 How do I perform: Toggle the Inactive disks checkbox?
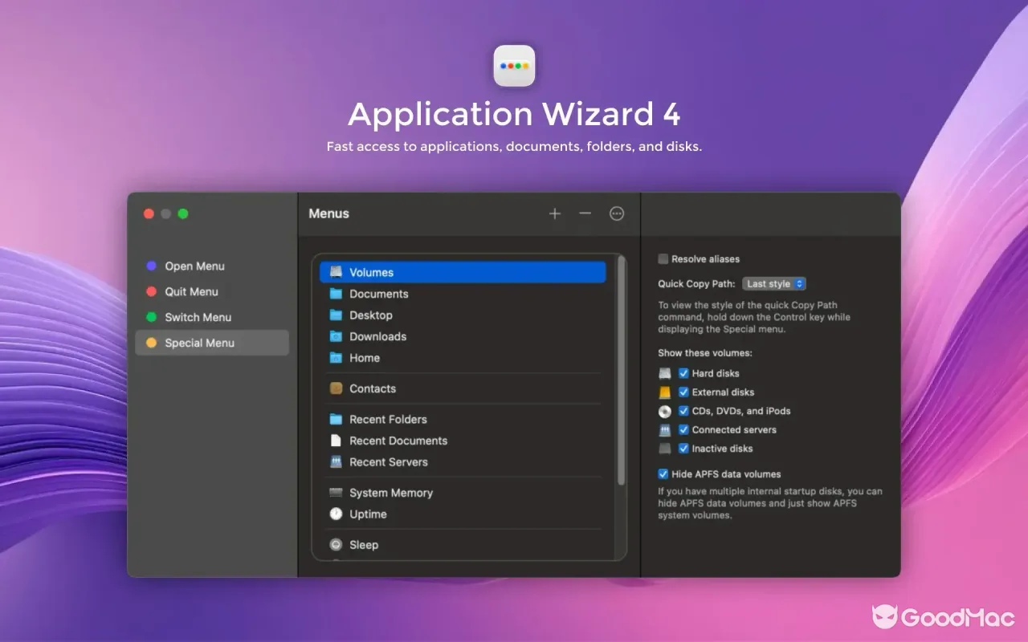pos(683,449)
